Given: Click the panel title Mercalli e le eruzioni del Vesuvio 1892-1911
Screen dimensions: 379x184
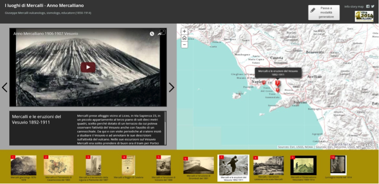Looking at the screenshot, I should click(37, 120).
